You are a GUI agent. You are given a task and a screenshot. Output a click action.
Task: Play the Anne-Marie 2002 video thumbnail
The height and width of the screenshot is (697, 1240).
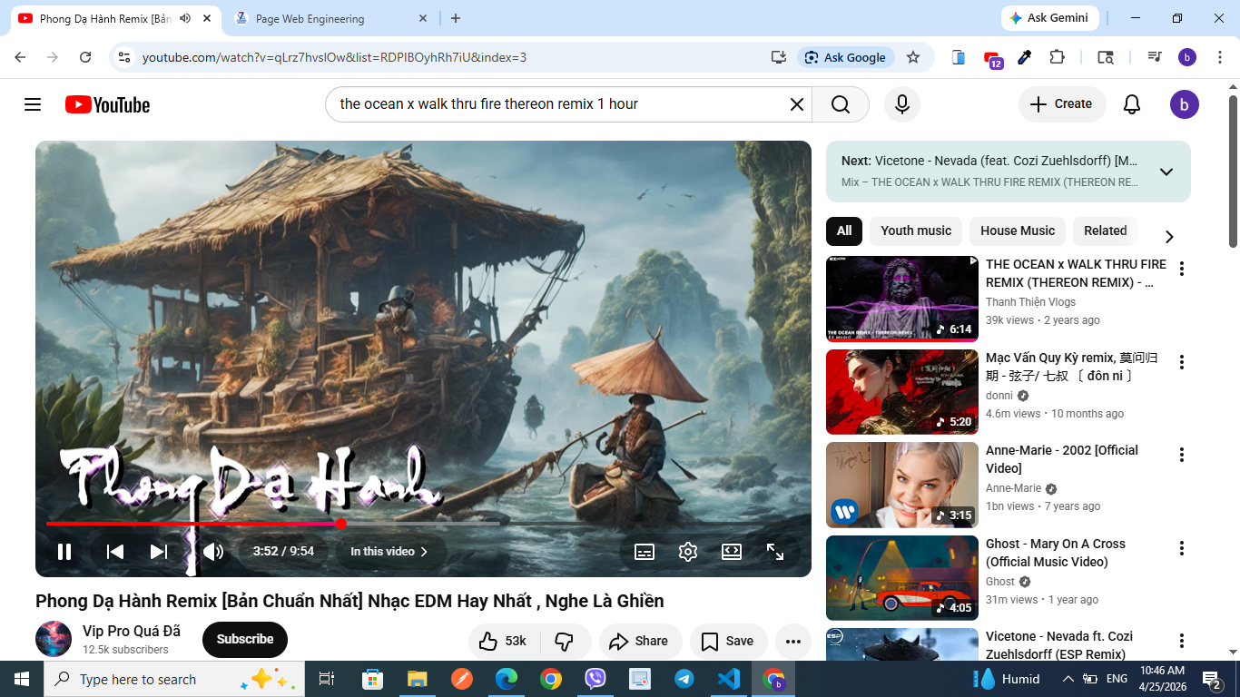pos(901,485)
